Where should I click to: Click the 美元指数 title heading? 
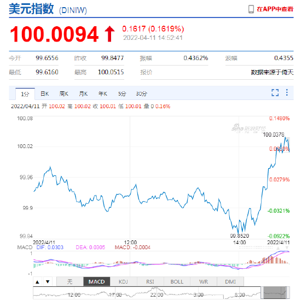pyautogui.click(x=31, y=9)
